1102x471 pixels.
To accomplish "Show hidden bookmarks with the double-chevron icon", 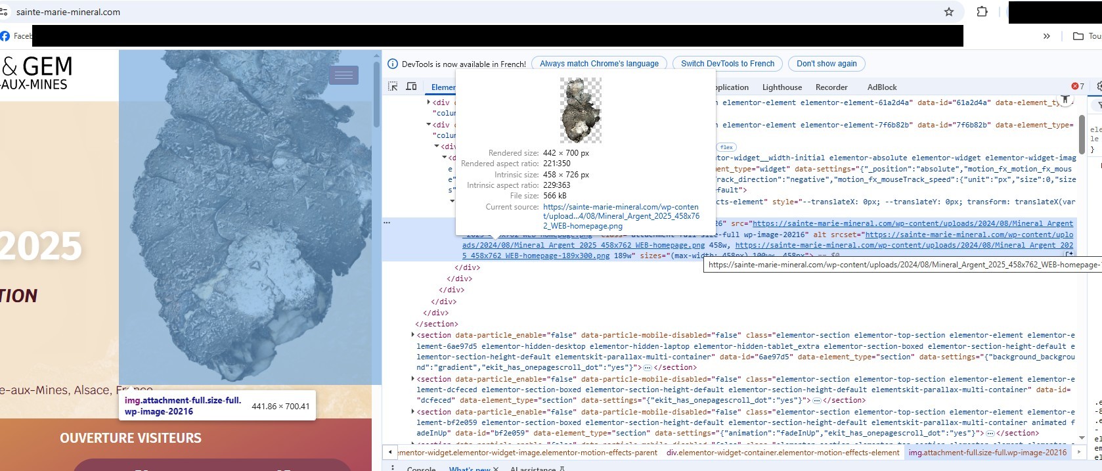I will point(1046,36).
